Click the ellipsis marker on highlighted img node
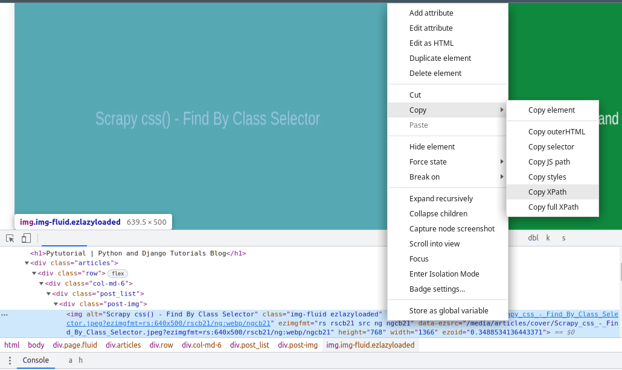 point(5,314)
